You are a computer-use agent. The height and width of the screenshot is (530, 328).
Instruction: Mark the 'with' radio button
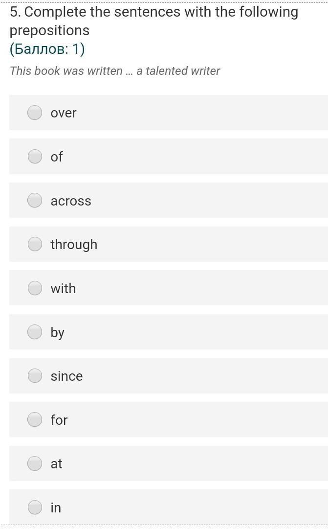coord(35,288)
